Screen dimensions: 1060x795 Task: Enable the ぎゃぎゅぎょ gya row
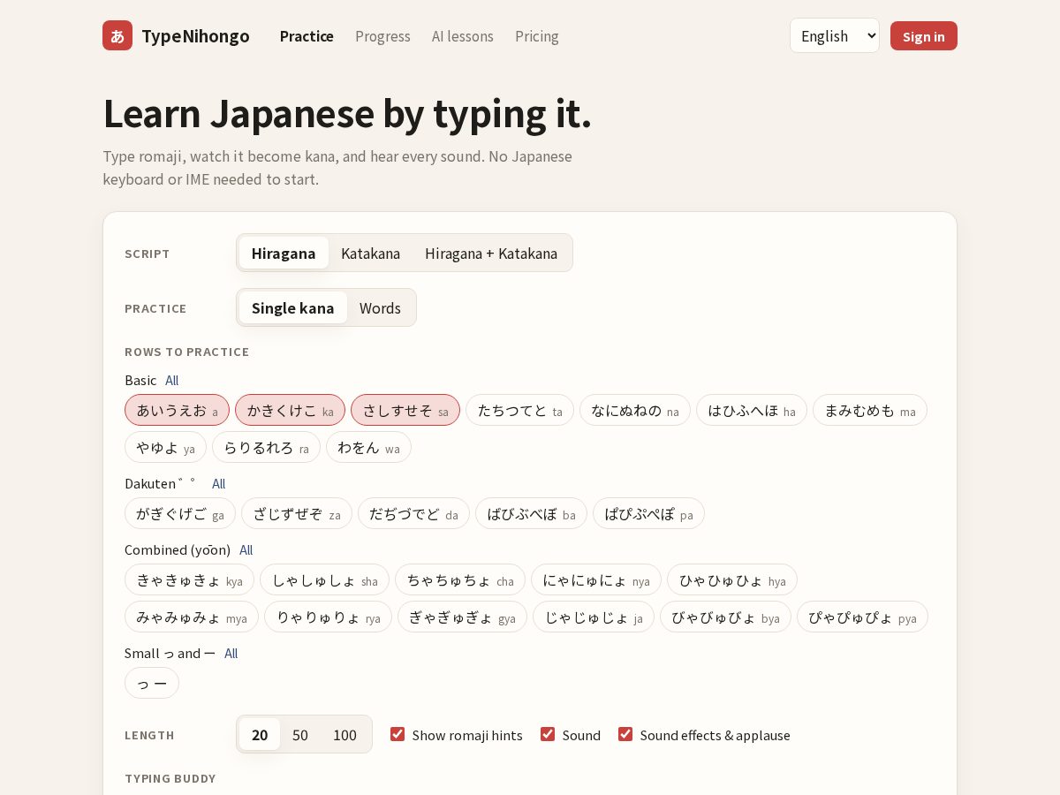[462, 617]
